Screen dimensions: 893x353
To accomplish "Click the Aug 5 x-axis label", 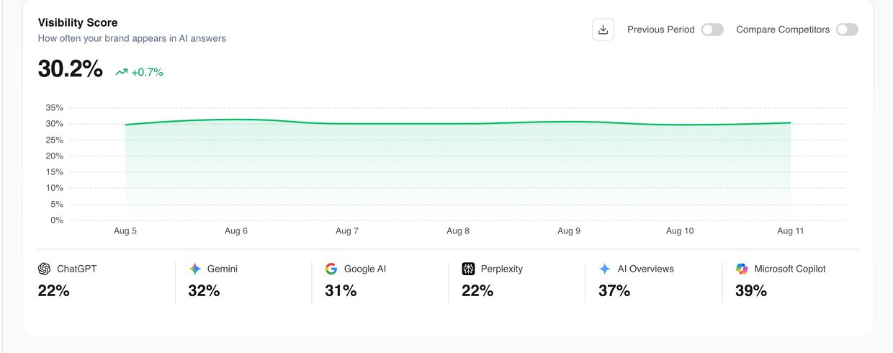I will [x=125, y=231].
